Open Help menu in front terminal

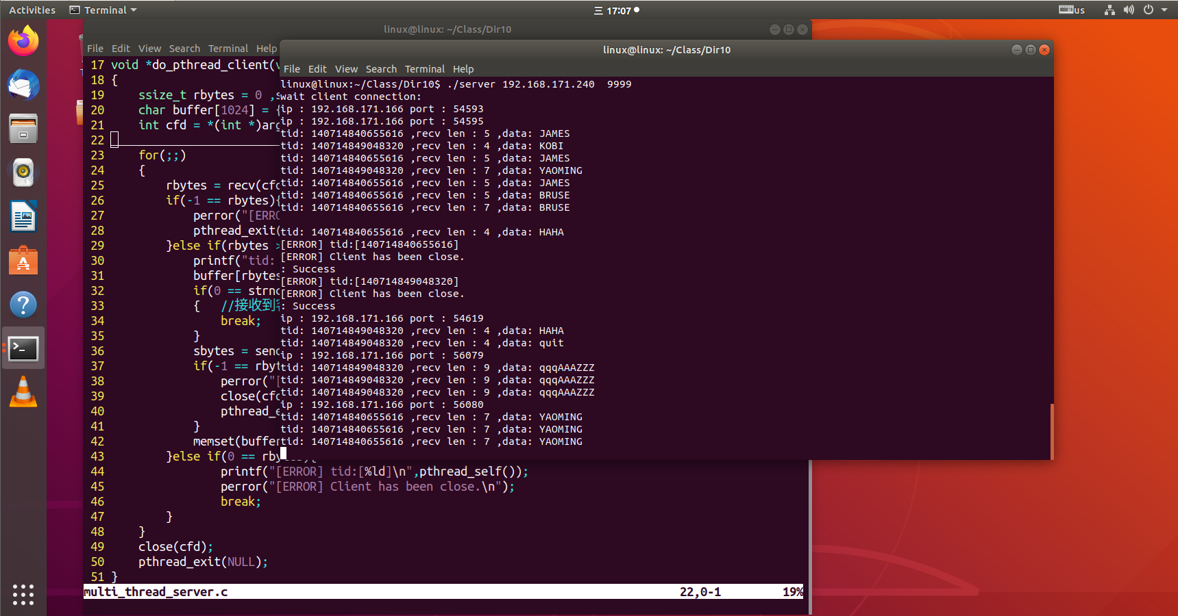(x=463, y=69)
